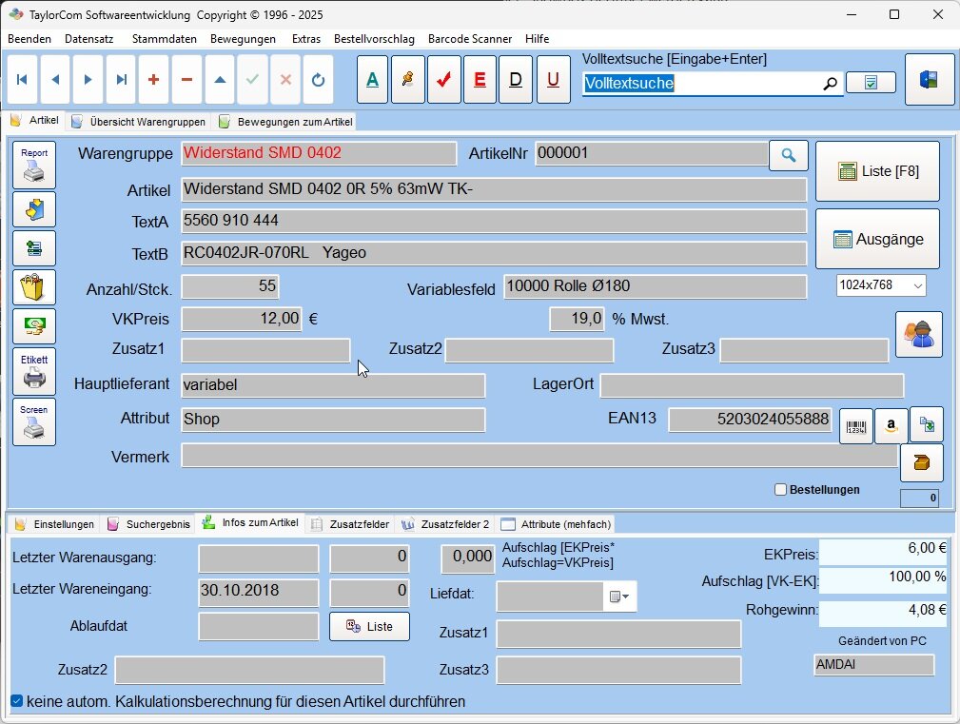Add a new record with the red plus icon

(x=153, y=80)
